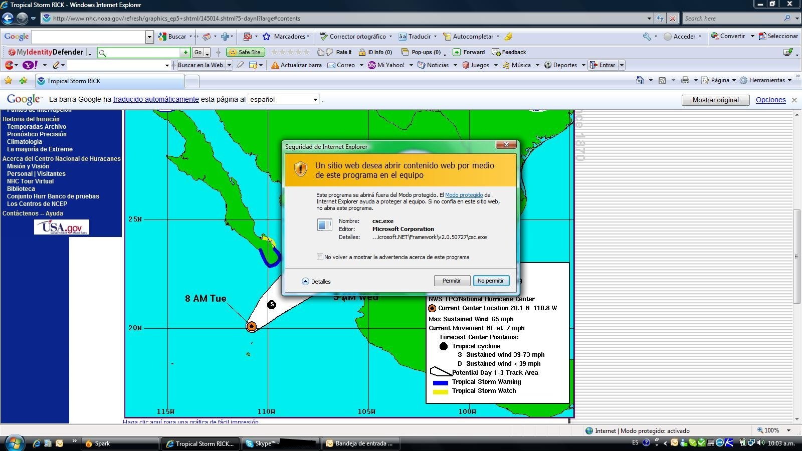Open Buscar en la Web dropdown arrow
802x451 pixels.
(x=229, y=65)
